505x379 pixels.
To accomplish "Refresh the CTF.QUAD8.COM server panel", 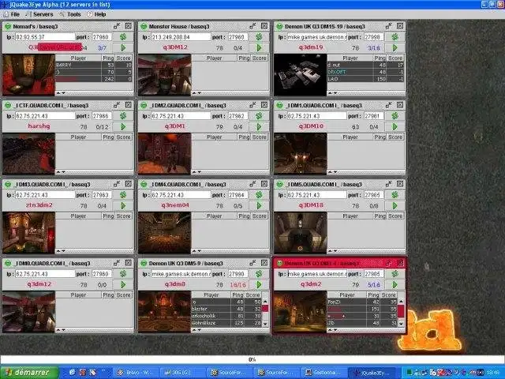I will point(123,116).
